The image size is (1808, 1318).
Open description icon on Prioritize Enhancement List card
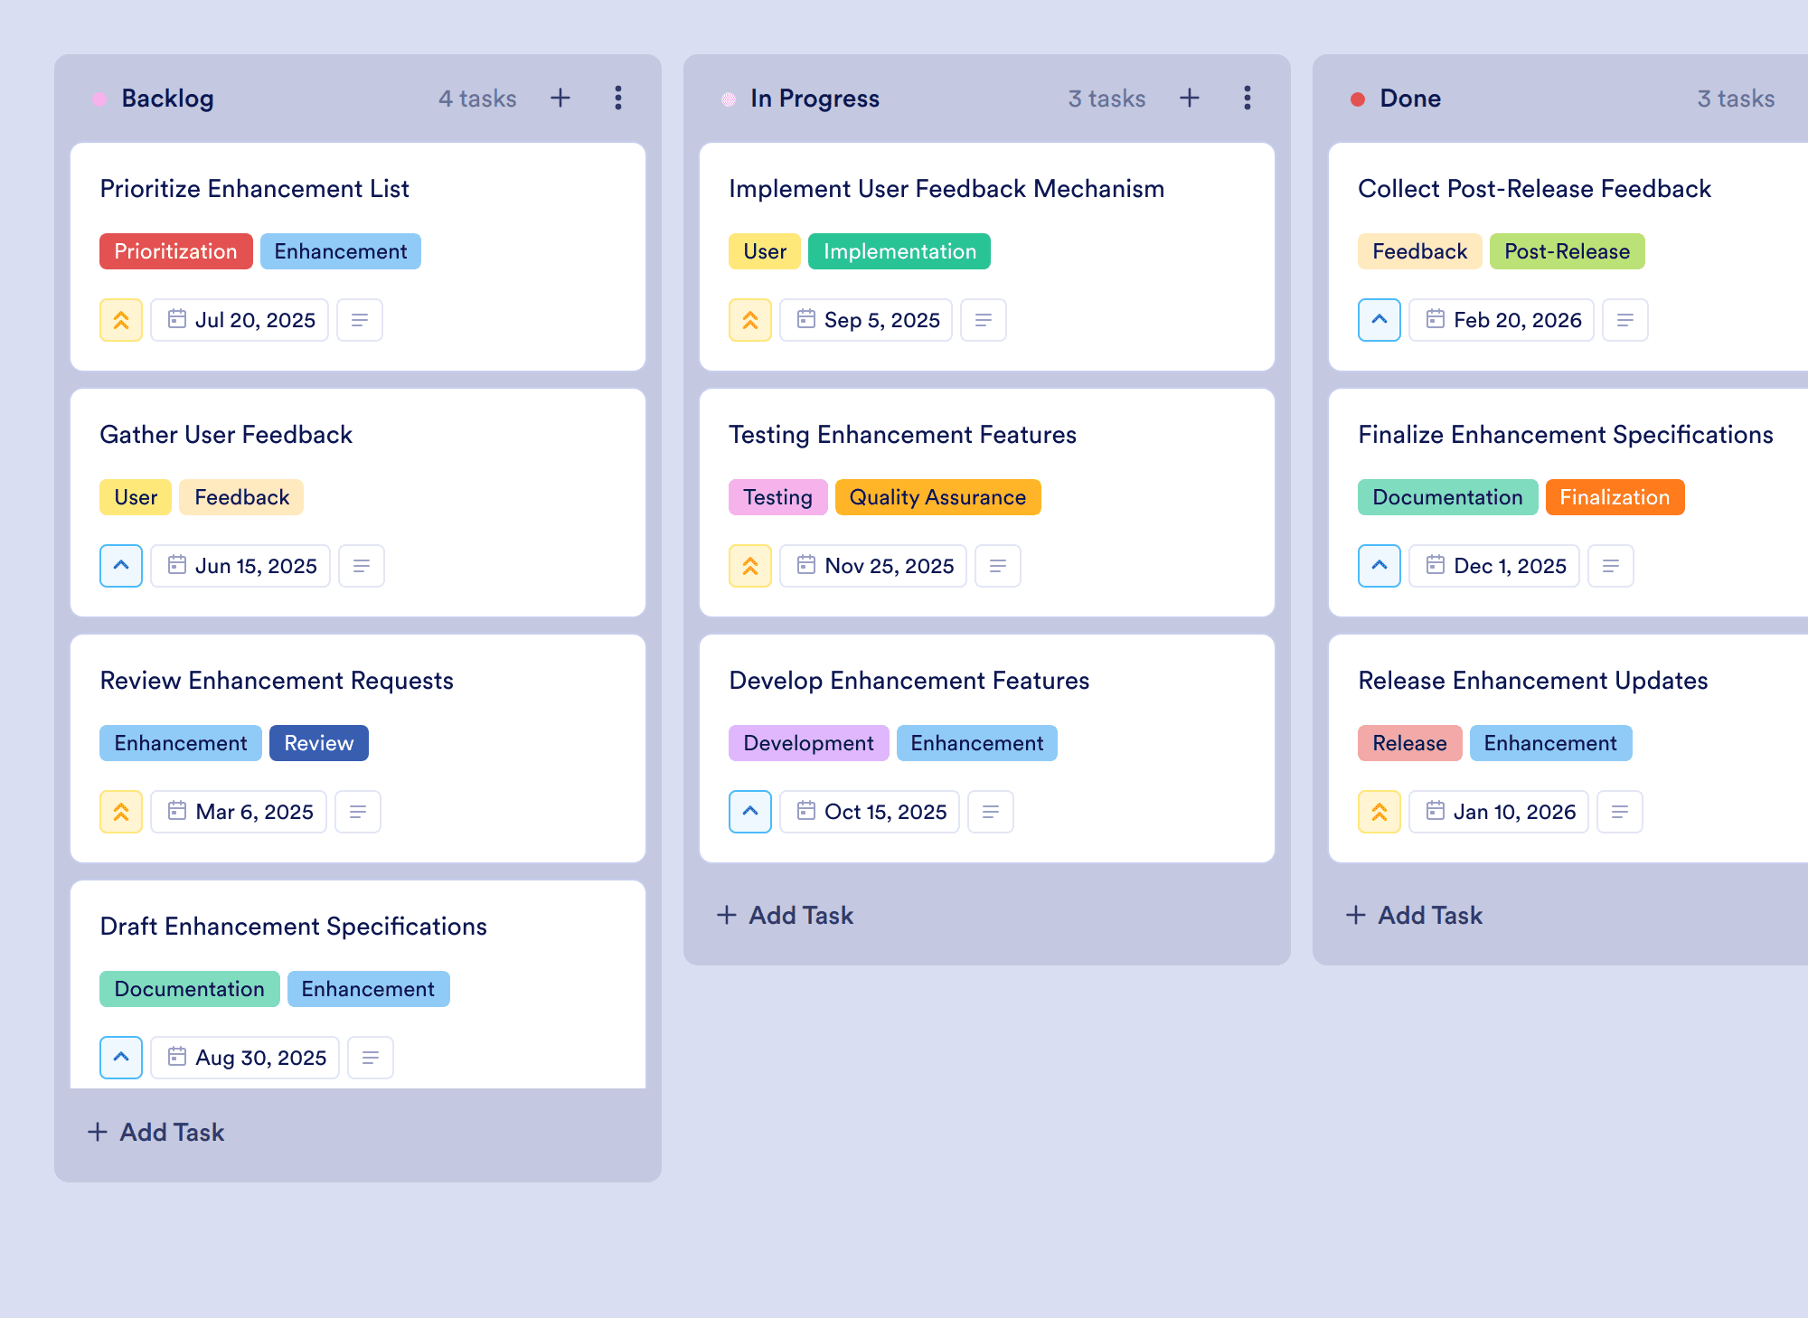360,320
